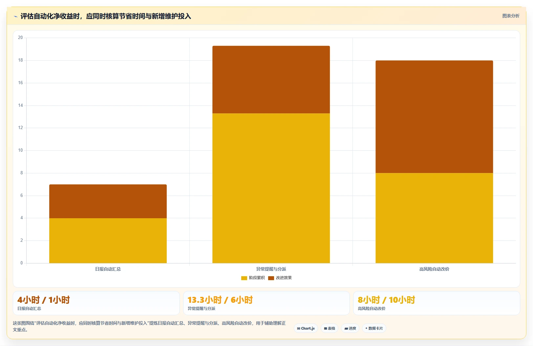
Task: Click 异常提醒与分派 caption under the second card
Action: click(202, 309)
